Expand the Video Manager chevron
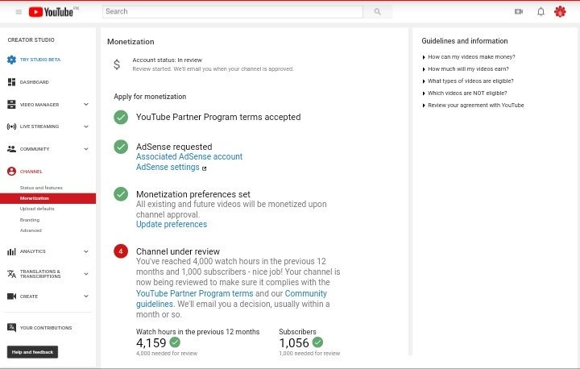This screenshot has width=580, height=369. [86, 105]
